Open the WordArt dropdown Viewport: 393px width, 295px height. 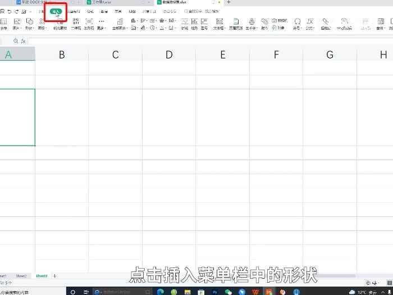(252, 24)
